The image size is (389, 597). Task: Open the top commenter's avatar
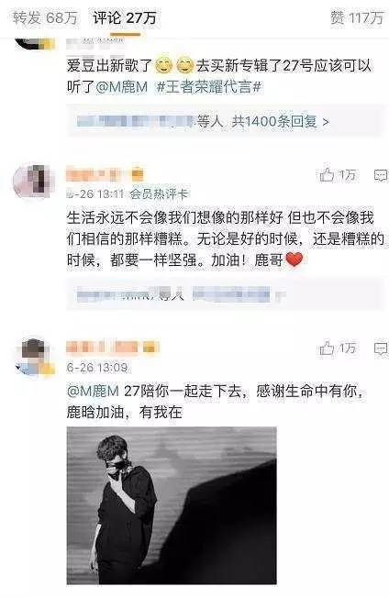click(34, 44)
